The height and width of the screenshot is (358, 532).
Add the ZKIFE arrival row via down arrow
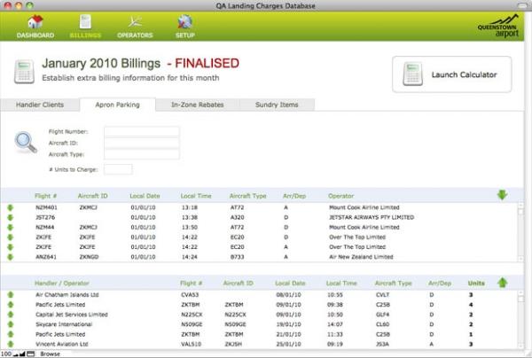(10, 247)
